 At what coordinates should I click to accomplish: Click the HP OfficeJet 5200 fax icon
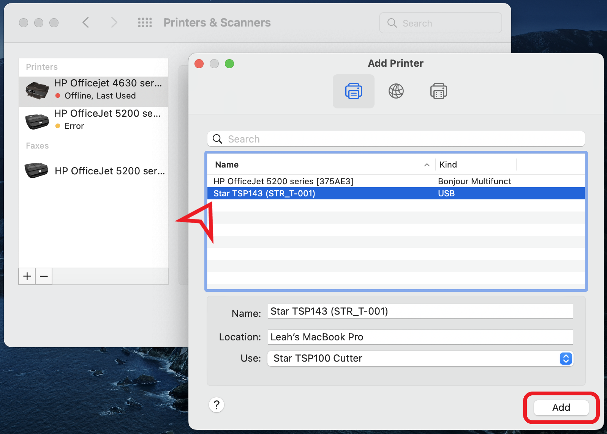point(36,170)
